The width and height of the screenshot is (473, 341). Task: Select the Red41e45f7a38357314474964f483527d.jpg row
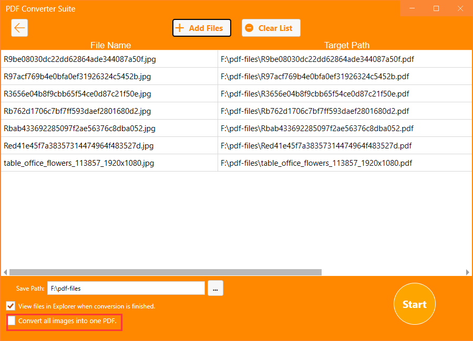pyautogui.click(x=79, y=146)
